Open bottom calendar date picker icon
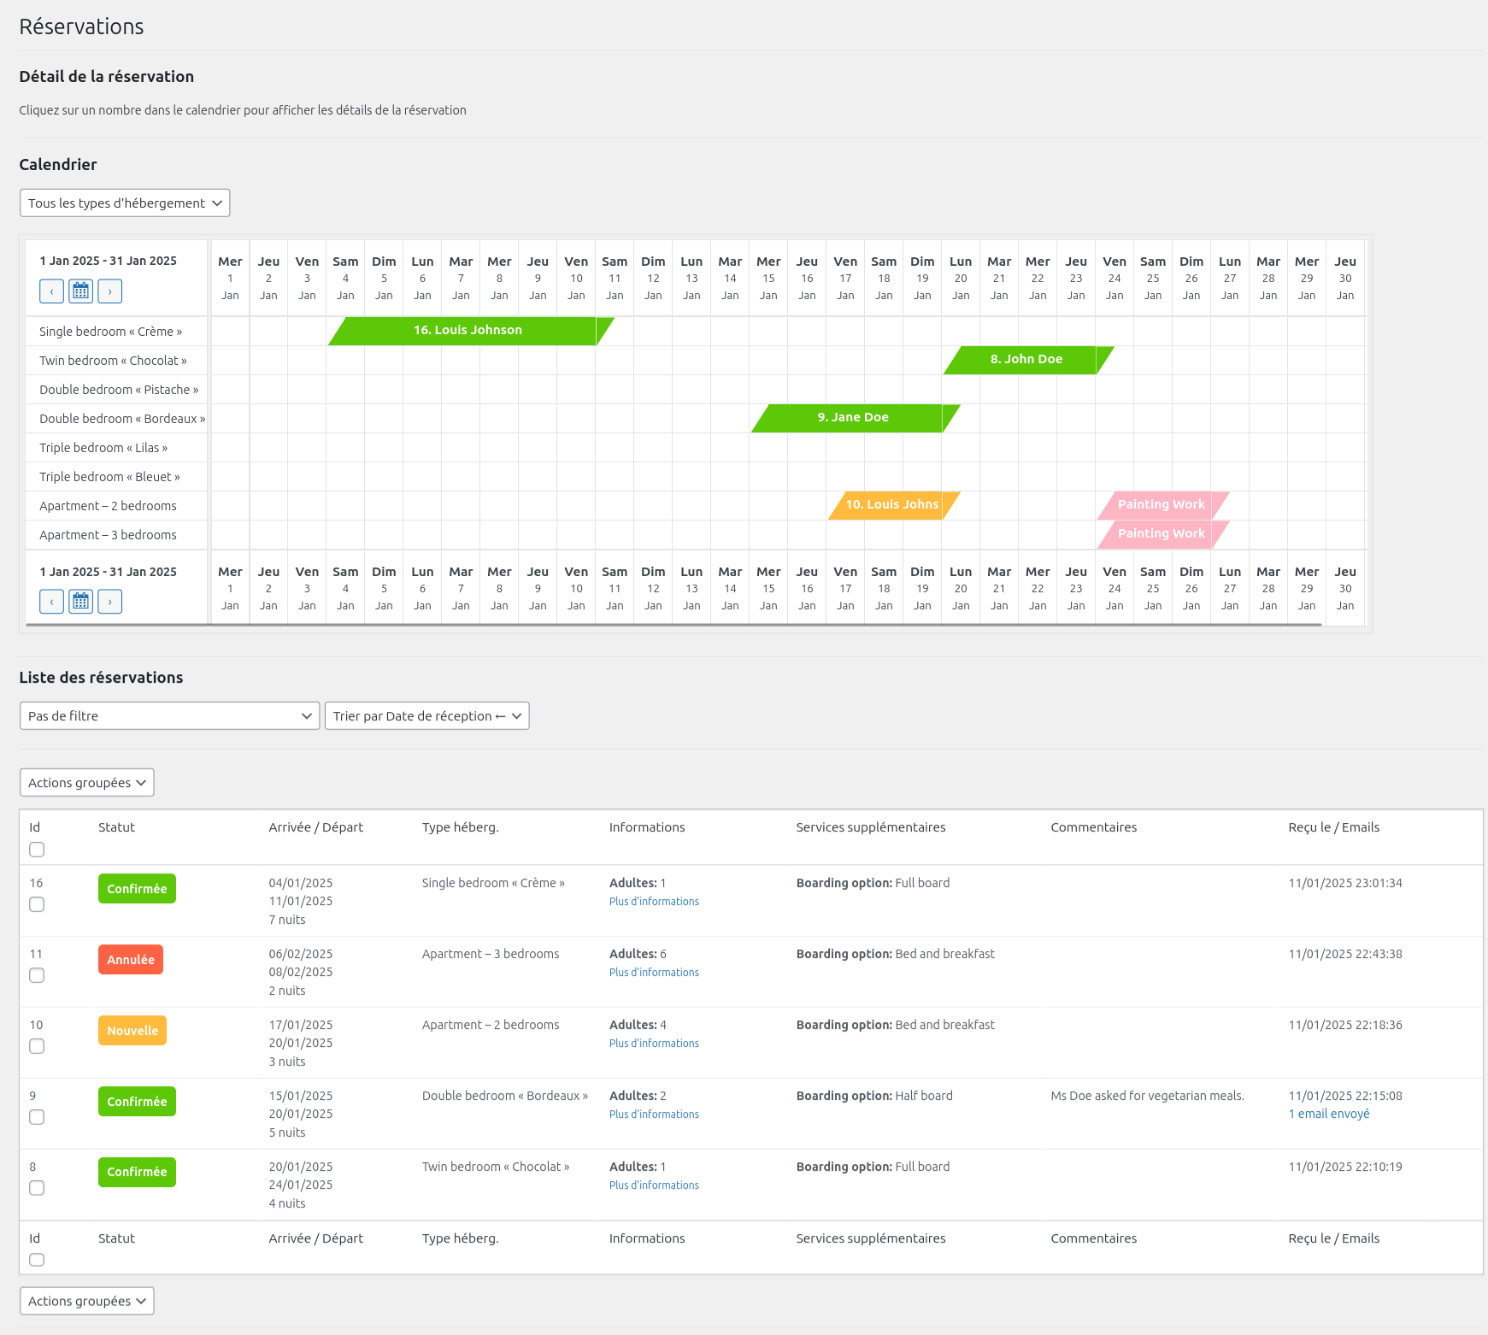Image resolution: width=1488 pixels, height=1335 pixels. tap(80, 602)
